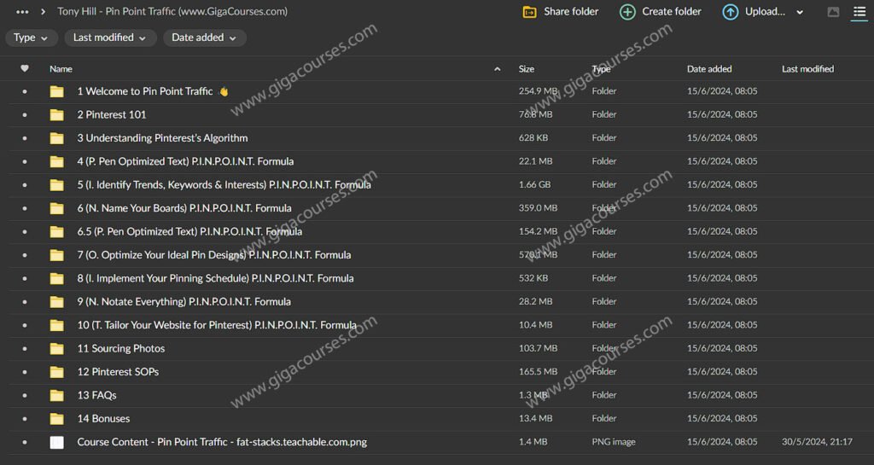Click the 30/5/2024, 21:17 modified date
Screen dimensions: 874x465
tap(817, 442)
